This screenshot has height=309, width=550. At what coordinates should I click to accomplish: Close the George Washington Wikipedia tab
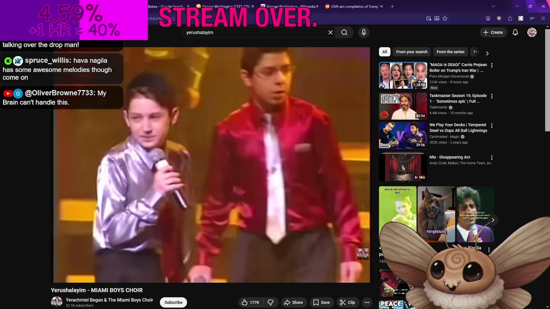pos(318,6)
